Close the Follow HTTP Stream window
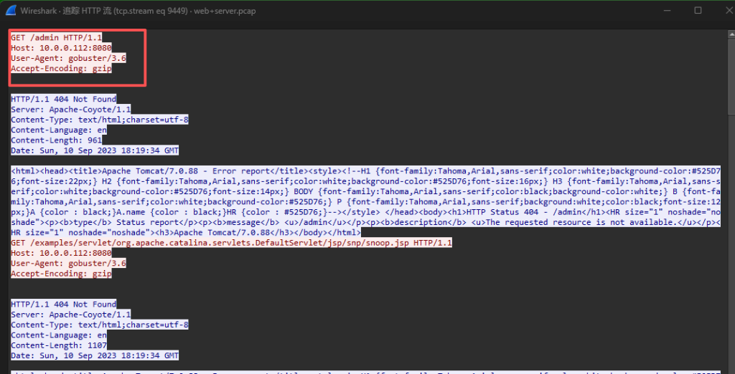 [x=723, y=11]
